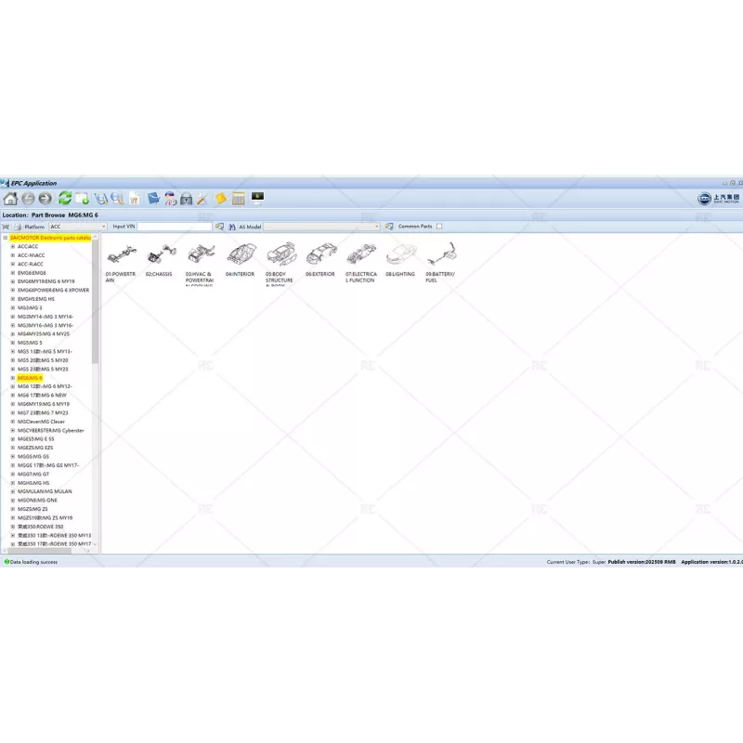Select the wrench tool icon

201,198
